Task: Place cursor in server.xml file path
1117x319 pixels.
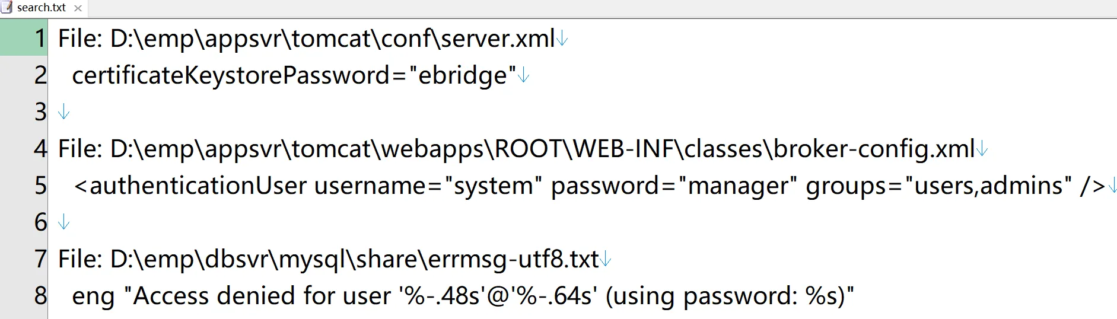Action: 333,39
